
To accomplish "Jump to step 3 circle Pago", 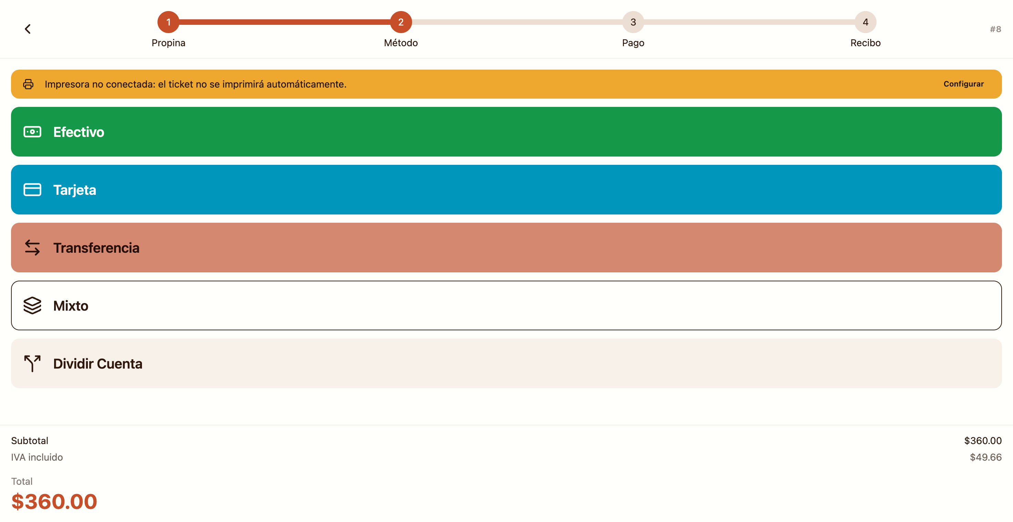I will pyautogui.click(x=633, y=22).
